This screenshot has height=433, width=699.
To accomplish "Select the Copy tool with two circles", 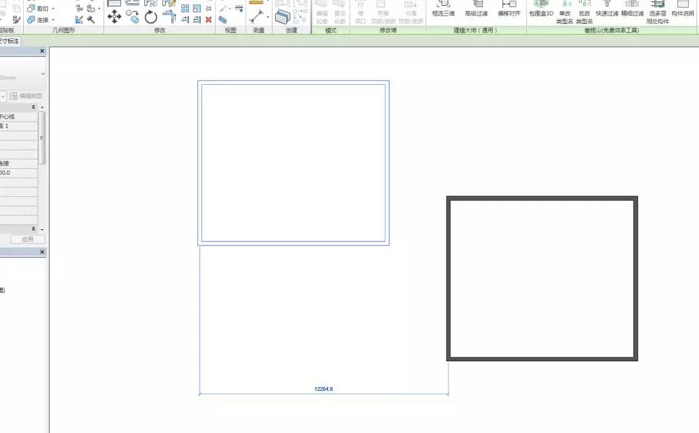I will point(133,16).
